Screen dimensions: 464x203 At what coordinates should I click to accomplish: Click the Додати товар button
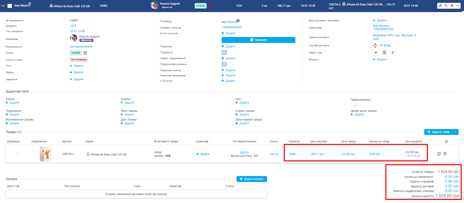[x=438, y=132]
